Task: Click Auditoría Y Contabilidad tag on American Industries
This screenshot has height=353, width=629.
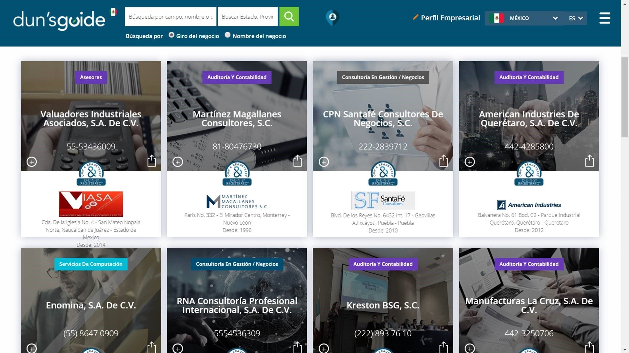Action: (x=529, y=77)
